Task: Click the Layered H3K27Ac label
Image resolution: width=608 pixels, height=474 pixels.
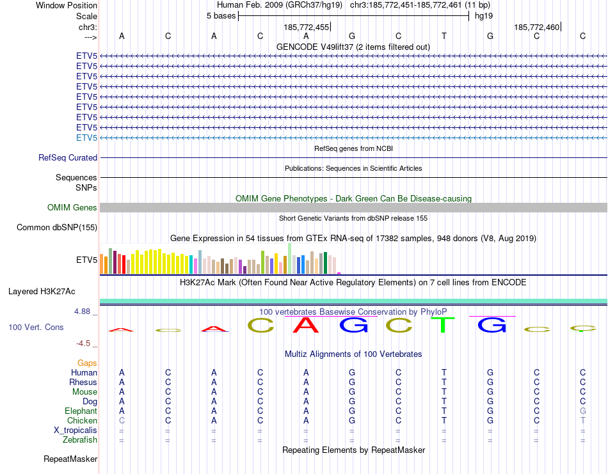Action: tap(42, 292)
